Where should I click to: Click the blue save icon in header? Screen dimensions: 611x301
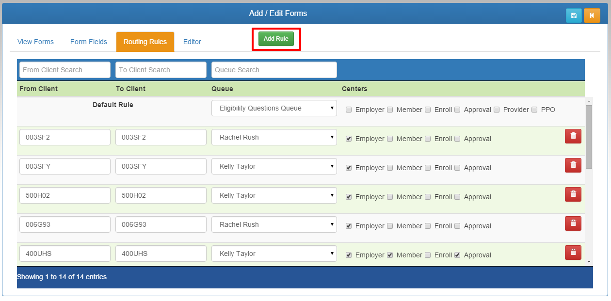tap(574, 16)
